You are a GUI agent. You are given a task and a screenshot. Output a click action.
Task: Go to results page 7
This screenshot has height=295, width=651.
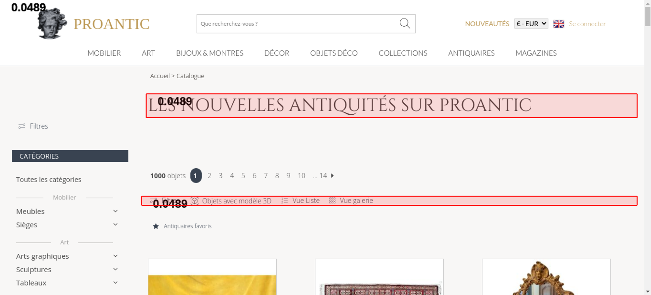266,176
